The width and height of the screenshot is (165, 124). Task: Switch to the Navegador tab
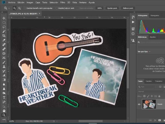point(155,16)
